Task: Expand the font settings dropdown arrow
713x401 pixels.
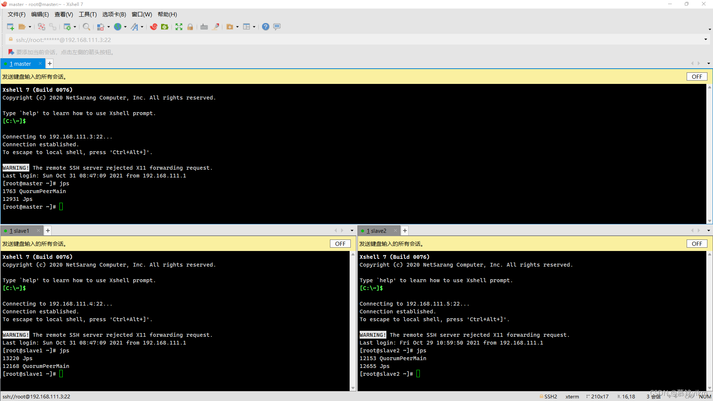Action: point(142,27)
